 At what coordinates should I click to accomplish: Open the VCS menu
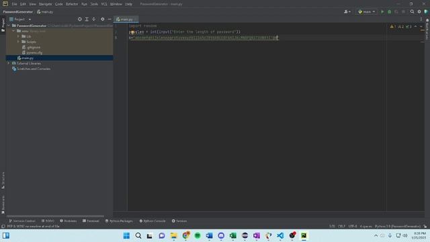pos(104,4)
